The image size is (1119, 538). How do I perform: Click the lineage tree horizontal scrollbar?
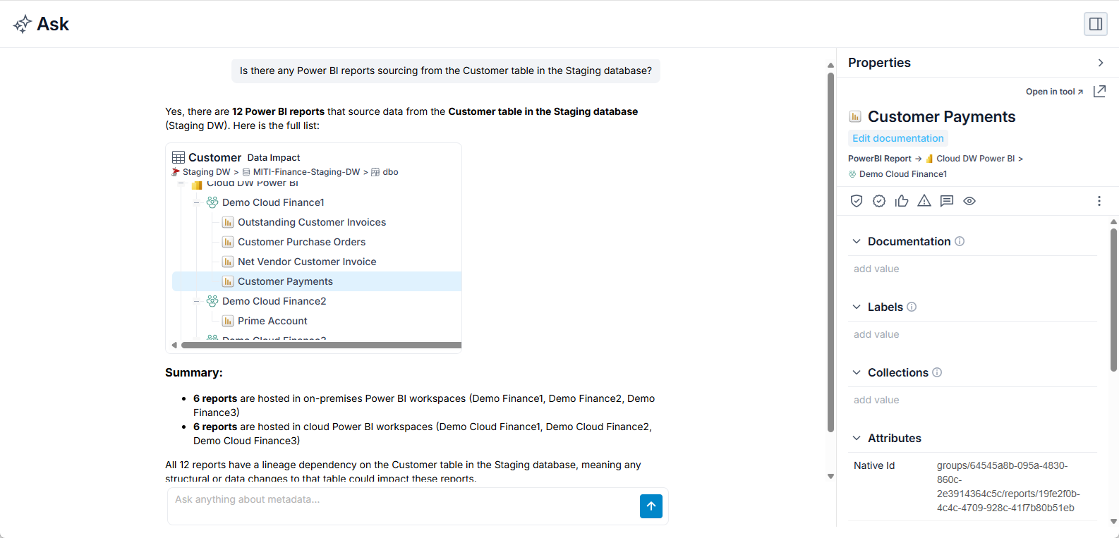coord(321,346)
